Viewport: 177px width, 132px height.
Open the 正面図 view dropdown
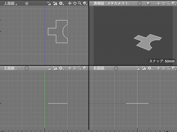pyautogui.click(x=10, y=68)
